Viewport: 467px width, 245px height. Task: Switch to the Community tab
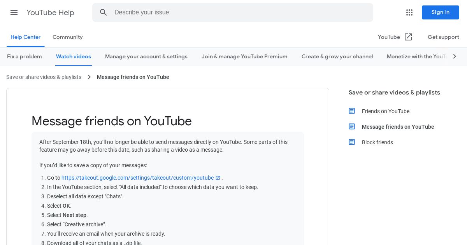pyautogui.click(x=68, y=37)
